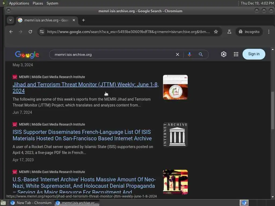275x206 pixels.
Task: Open site information icon in address bar
Action: pos(42,32)
